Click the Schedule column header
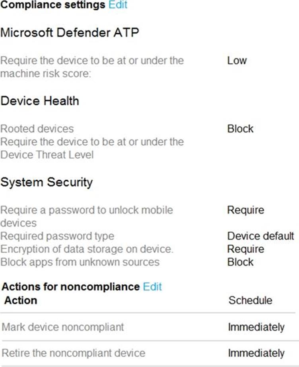 [x=250, y=300]
